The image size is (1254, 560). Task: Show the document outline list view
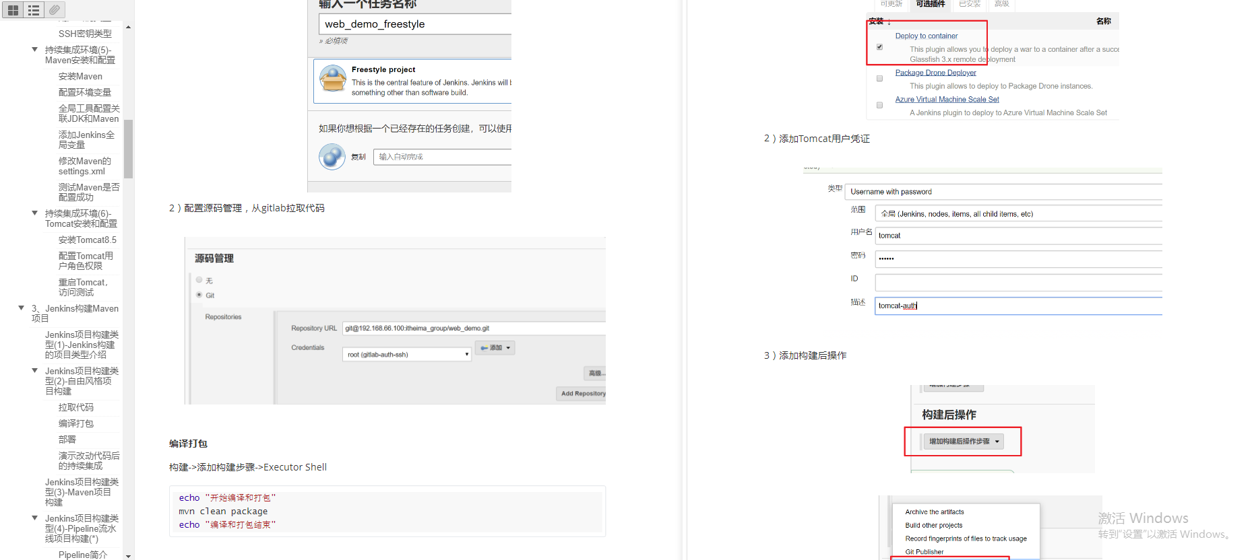[34, 10]
